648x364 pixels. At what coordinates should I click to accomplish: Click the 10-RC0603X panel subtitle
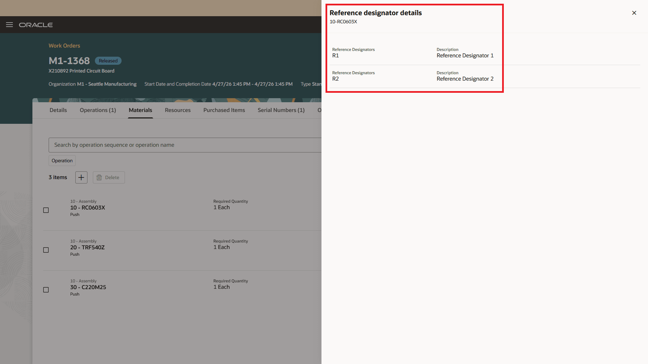pyautogui.click(x=343, y=22)
